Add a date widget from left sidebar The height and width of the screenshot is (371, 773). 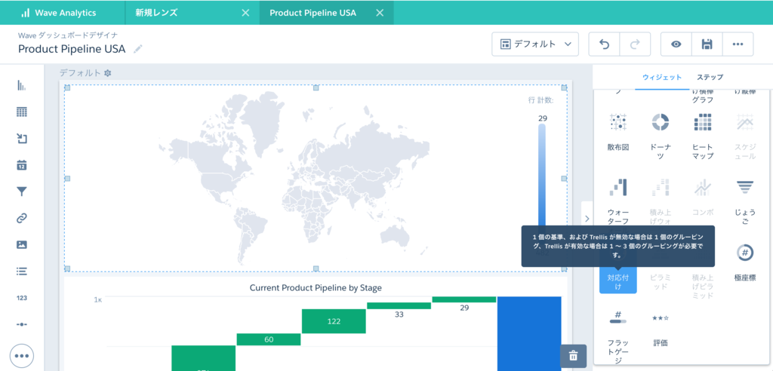point(22,165)
